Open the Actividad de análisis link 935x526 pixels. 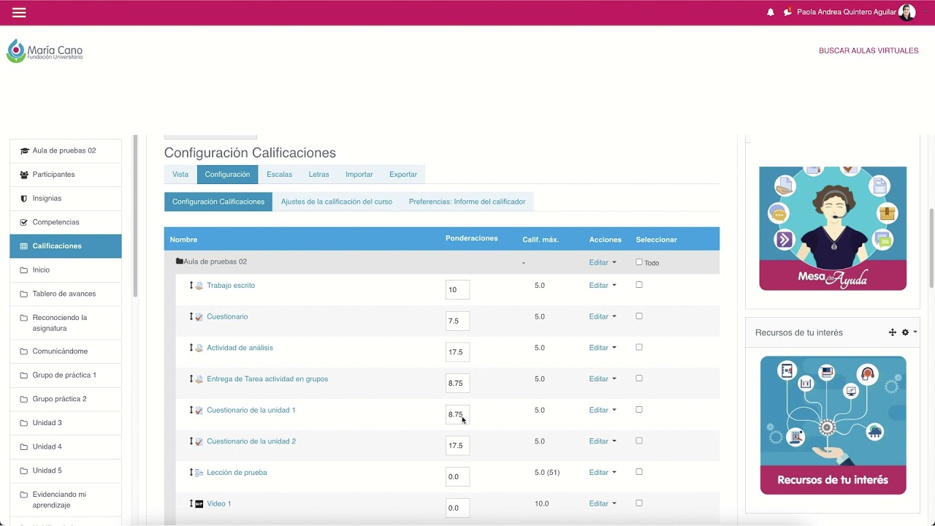point(240,348)
